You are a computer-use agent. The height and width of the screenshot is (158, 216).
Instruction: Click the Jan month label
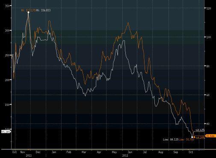tap(54, 152)
